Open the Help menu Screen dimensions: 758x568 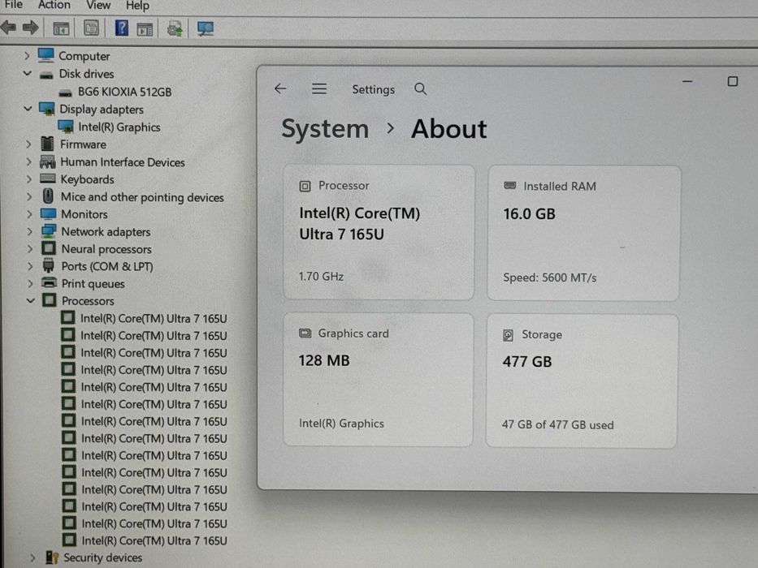[137, 6]
